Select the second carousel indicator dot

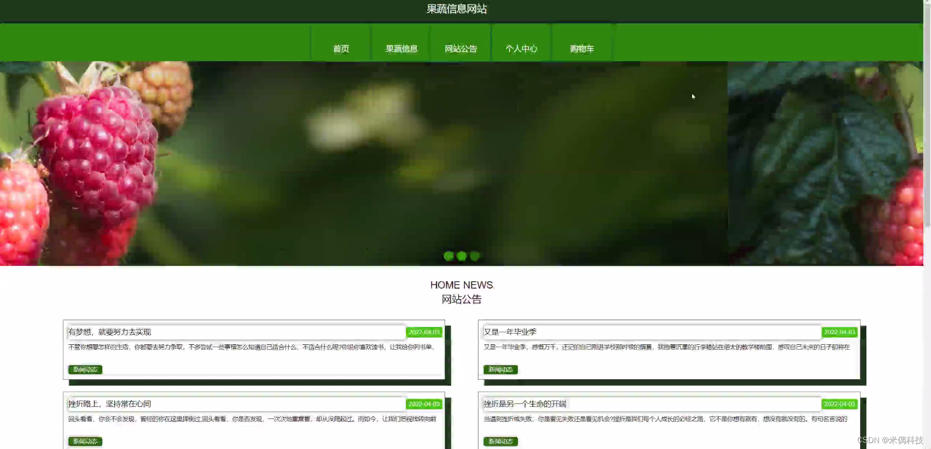461,256
